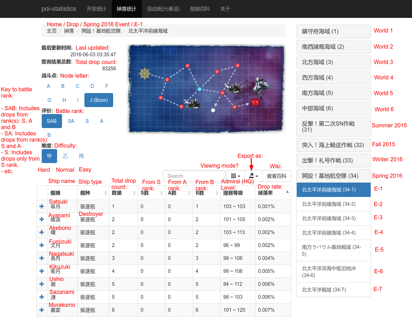The width and height of the screenshot is (412, 317).
Task: Expand the 長月 (Nagatsuki) row plus icon
Action: pyautogui.click(x=41, y=258)
